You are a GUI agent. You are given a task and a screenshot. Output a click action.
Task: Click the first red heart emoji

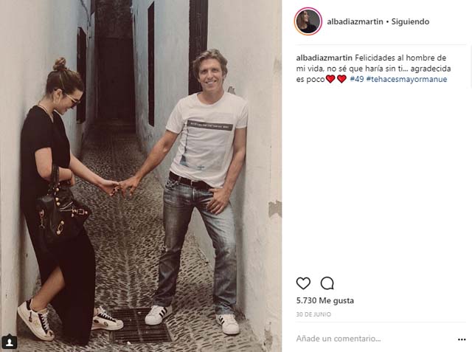[330, 79]
